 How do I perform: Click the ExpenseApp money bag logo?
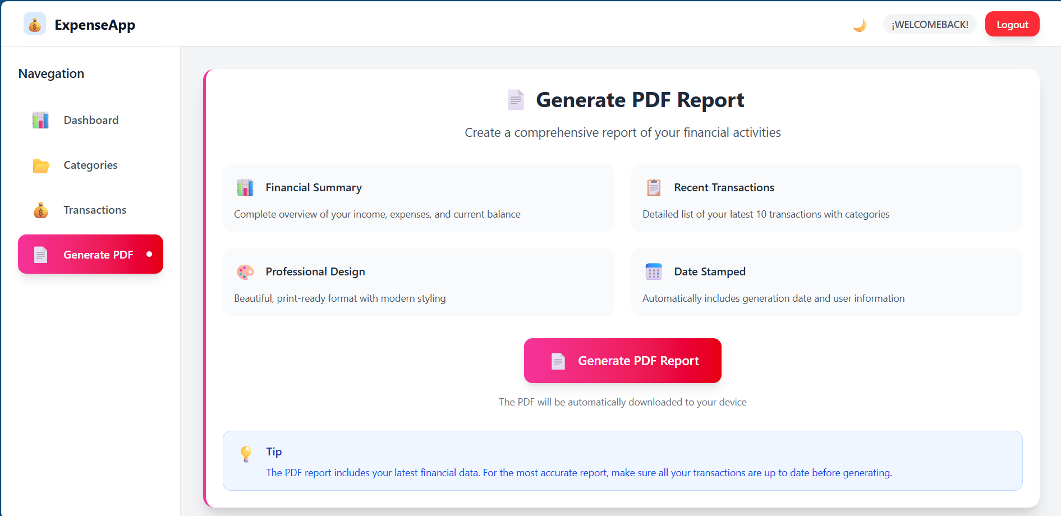click(35, 25)
